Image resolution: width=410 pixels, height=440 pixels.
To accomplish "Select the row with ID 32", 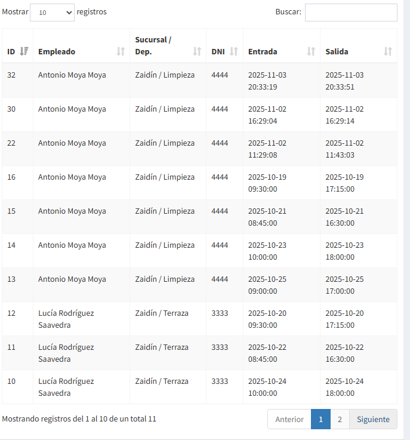I will 11,75.
